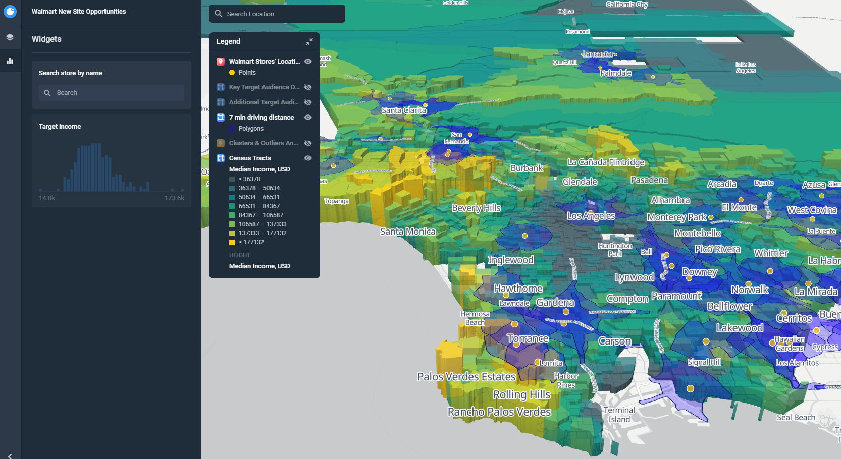Image resolution: width=841 pixels, height=459 pixels.
Task: Open the Widgets section header
Action: 46,39
